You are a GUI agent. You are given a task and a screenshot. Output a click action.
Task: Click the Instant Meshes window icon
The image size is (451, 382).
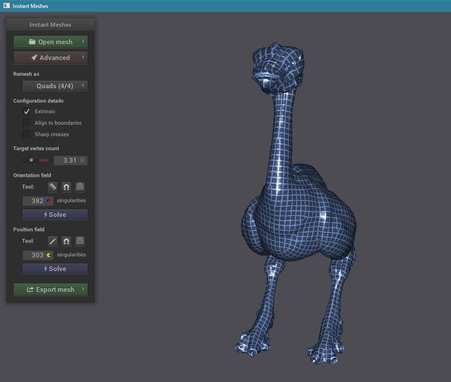6,6
